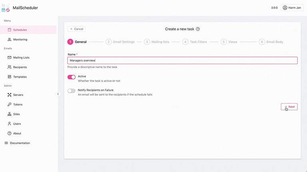
Task: Open Servers via its network icon
Action: (10, 95)
